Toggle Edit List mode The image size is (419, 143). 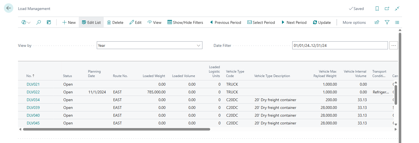[x=91, y=22]
